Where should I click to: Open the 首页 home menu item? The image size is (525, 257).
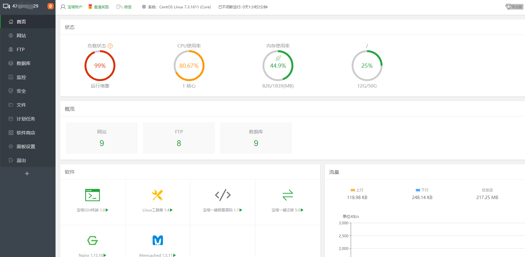[x=28, y=22]
